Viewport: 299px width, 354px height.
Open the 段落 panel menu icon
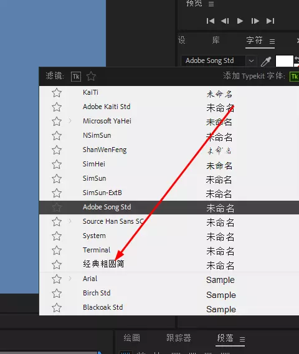[x=242, y=339]
